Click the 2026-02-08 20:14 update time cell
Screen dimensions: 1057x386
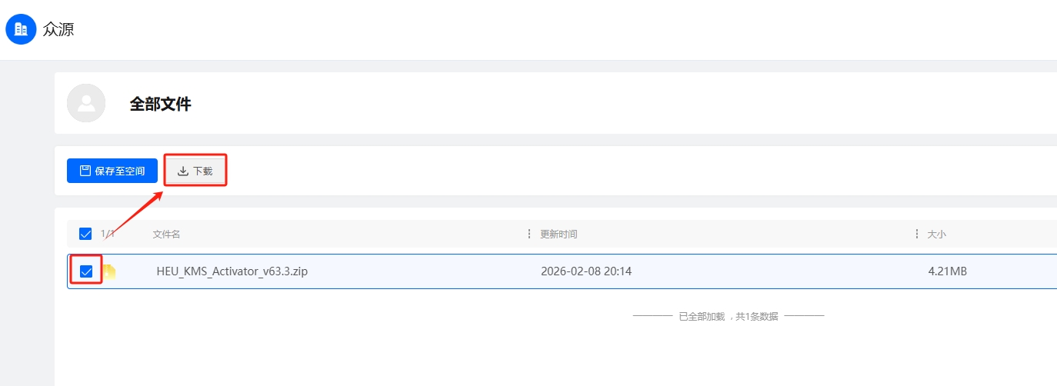click(x=586, y=271)
